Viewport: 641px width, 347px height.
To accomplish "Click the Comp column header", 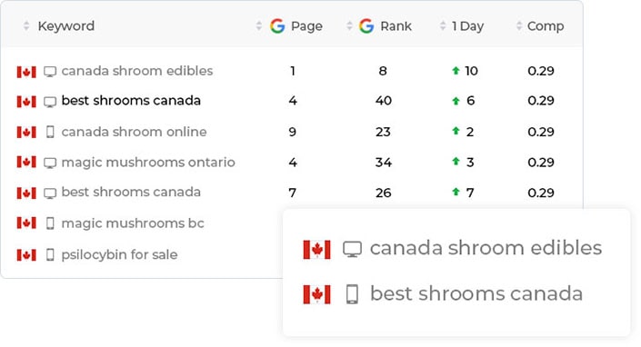I will coord(546,26).
